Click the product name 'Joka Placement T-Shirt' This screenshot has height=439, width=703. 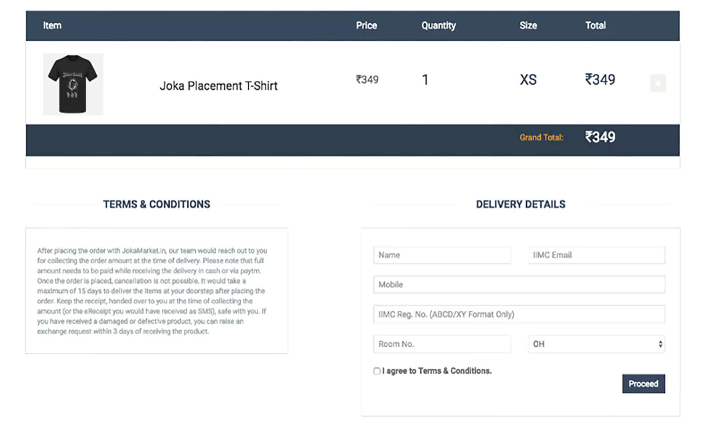pos(219,86)
